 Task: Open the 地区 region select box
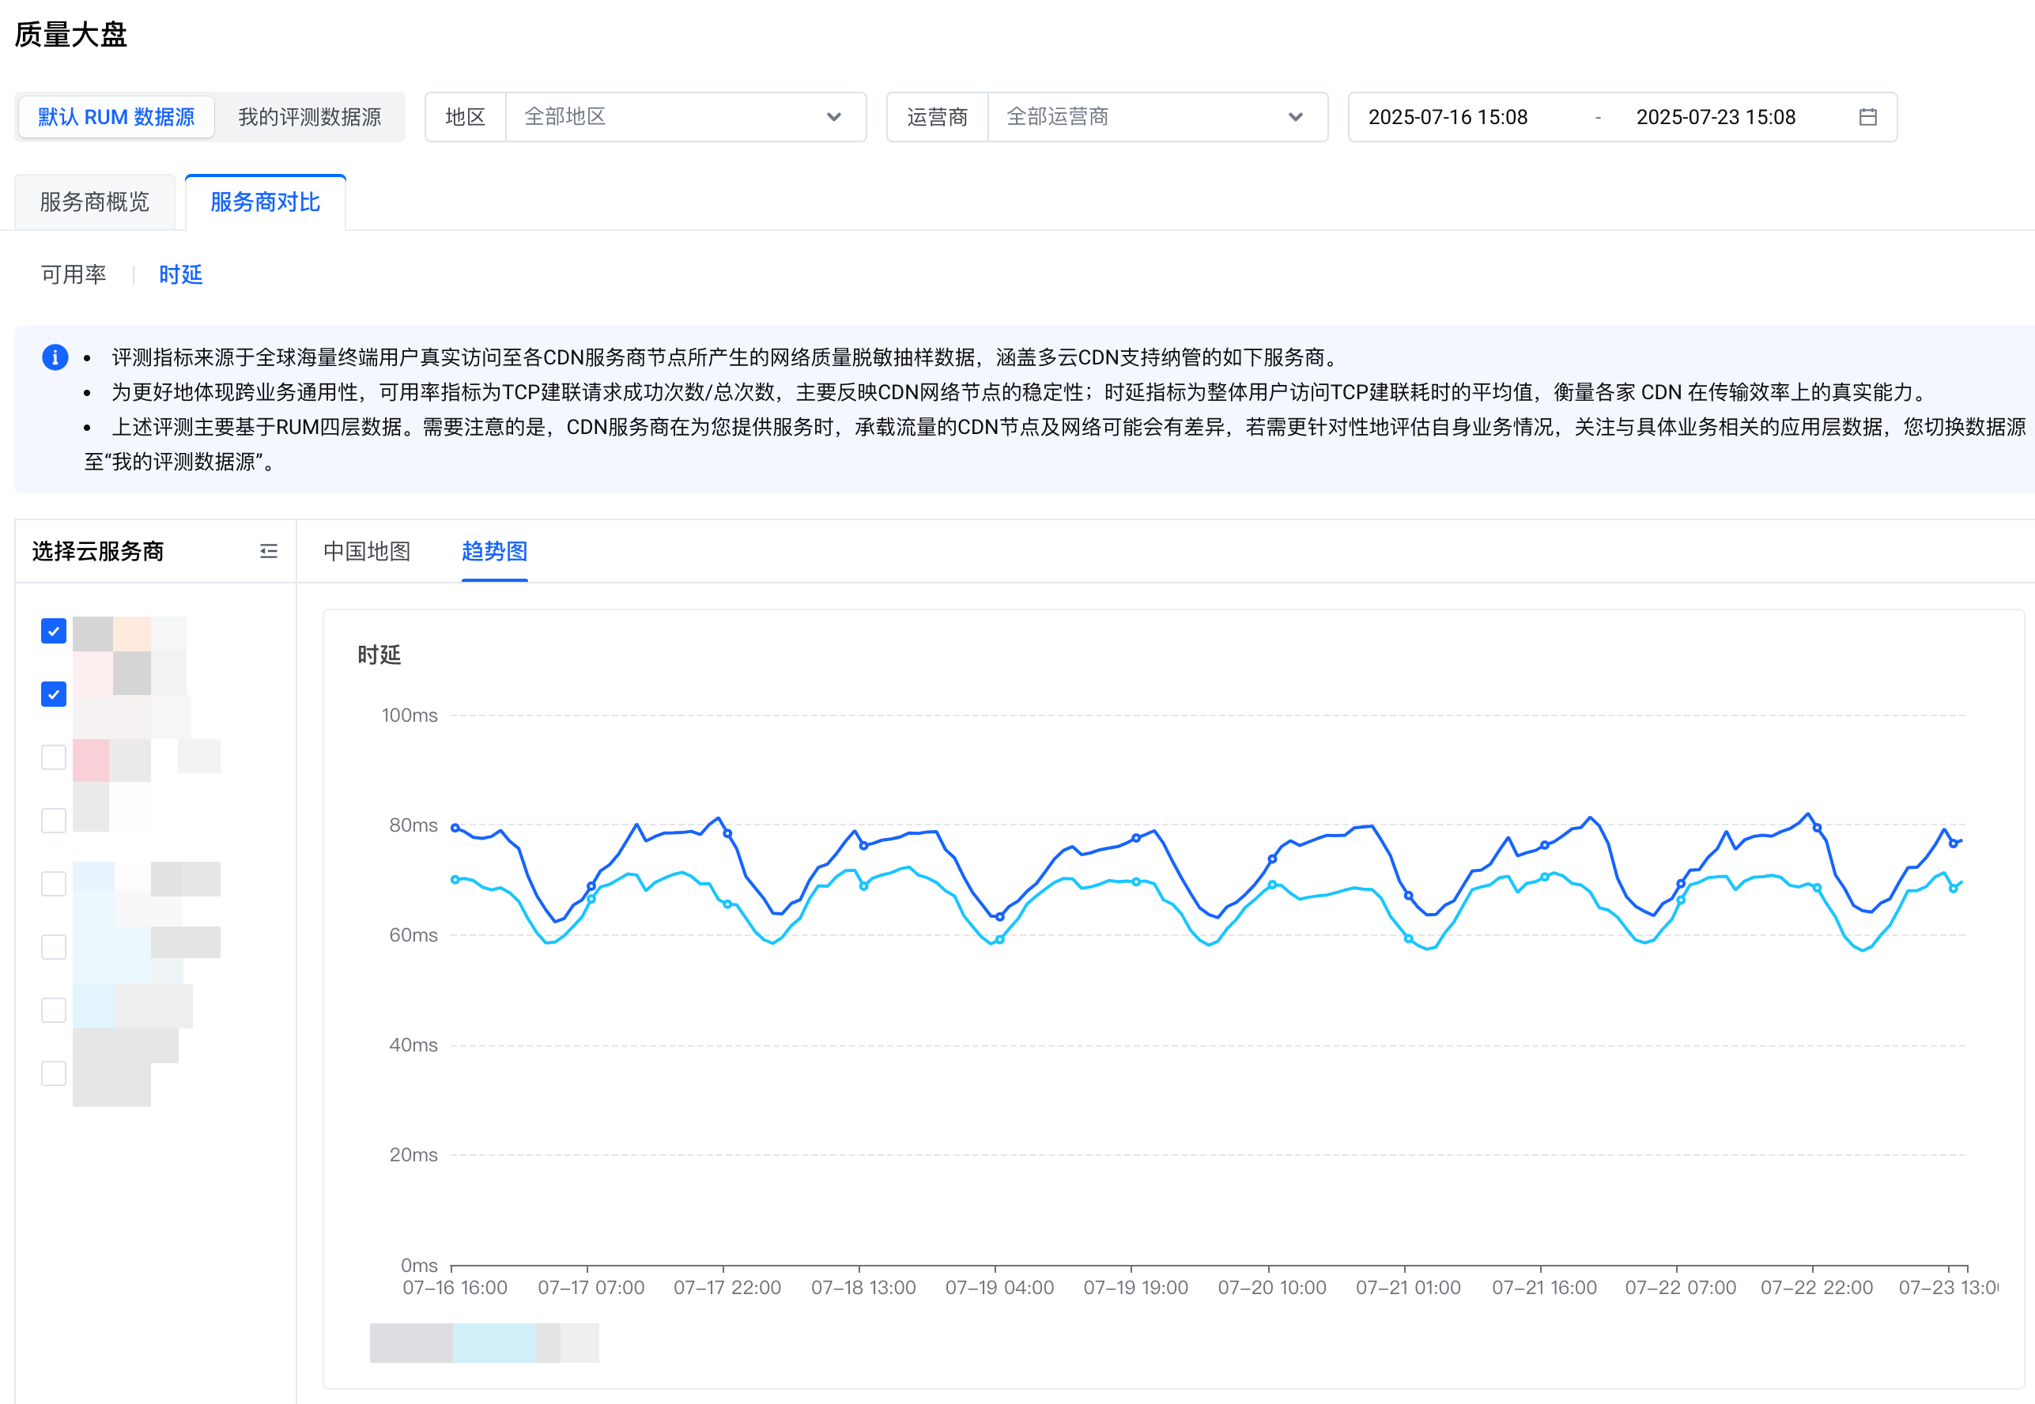pos(669,117)
